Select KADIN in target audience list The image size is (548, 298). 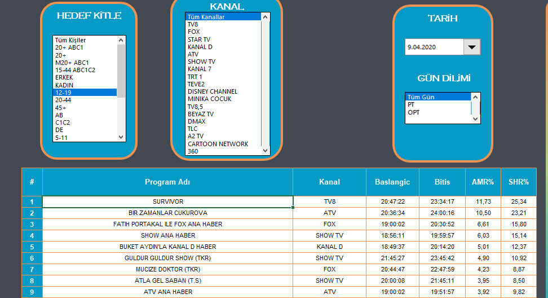64,85
